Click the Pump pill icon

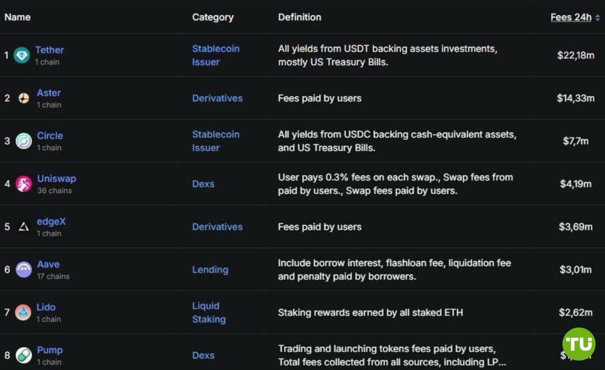click(24, 355)
